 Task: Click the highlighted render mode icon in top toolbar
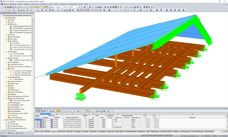pos(116,7)
